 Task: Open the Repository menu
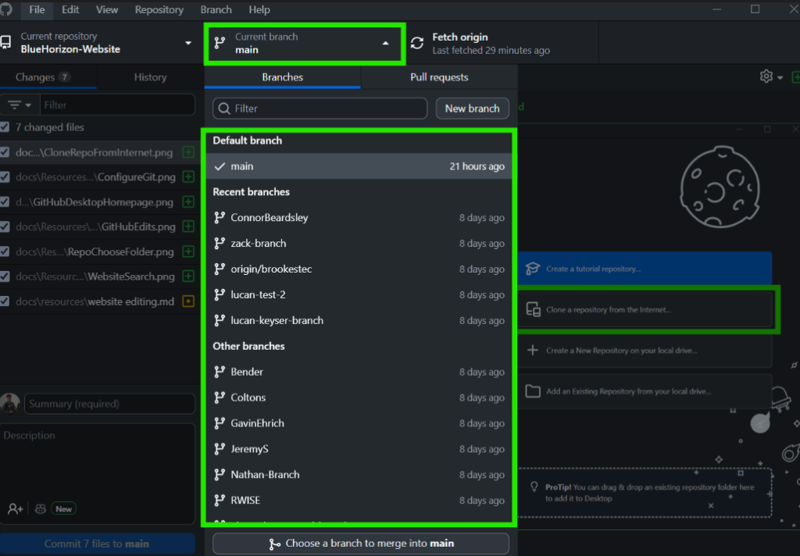pos(159,9)
